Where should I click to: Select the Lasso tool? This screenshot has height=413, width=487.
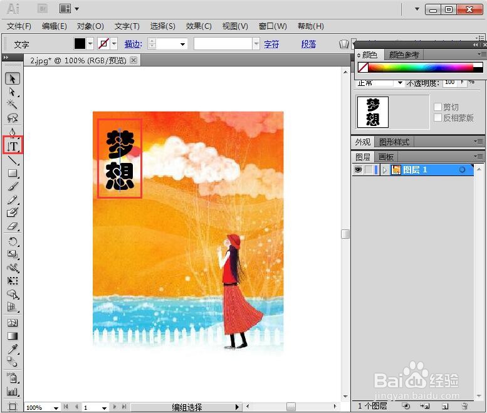click(x=13, y=118)
